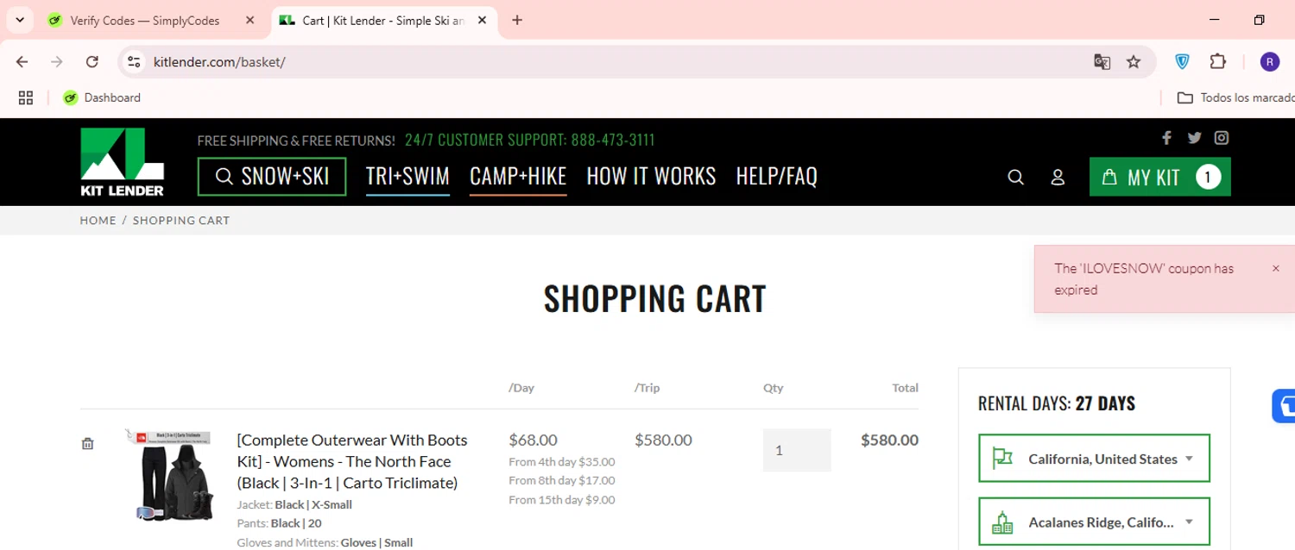Bookmark this page with the star
The height and width of the screenshot is (550, 1295).
1134,62
